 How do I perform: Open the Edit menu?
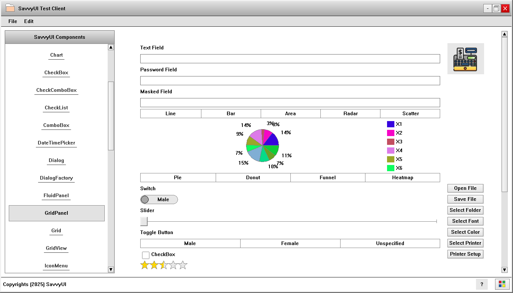[x=29, y=21]
